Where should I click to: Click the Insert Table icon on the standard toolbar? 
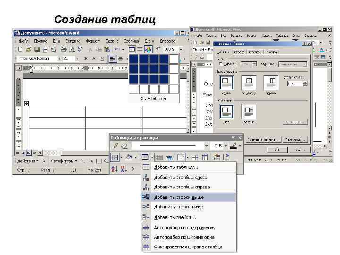[x=132, y=50]
